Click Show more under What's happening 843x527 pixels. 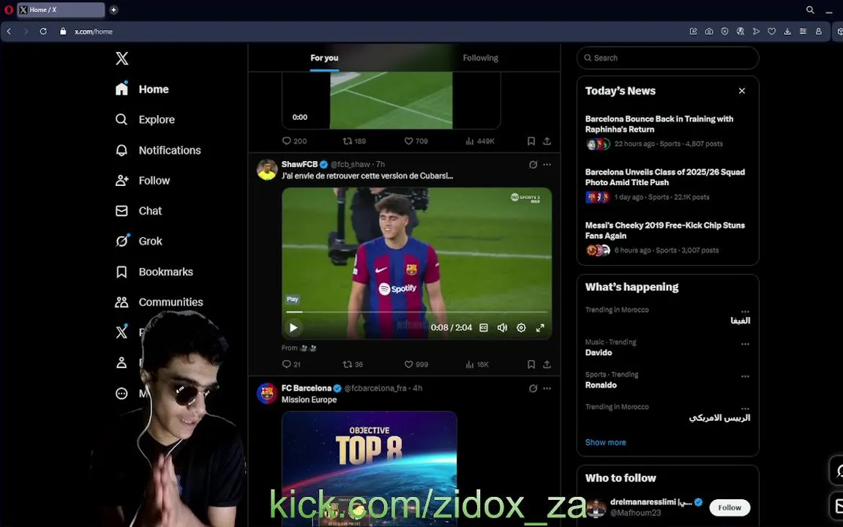(605, 442)
